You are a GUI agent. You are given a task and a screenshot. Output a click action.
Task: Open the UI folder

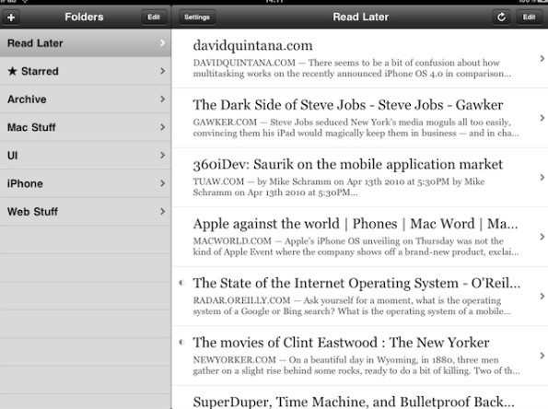pyautogui.click(x=86, y=155)
